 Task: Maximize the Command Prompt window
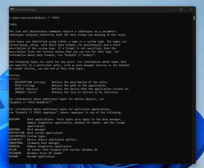pyautogui.click(x=180, y=10)
